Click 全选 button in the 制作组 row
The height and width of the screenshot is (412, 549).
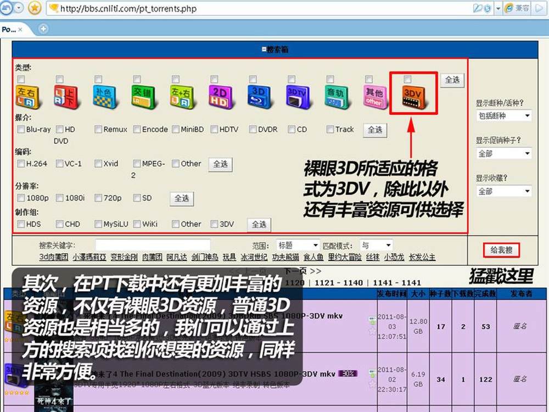coord(259,225)
